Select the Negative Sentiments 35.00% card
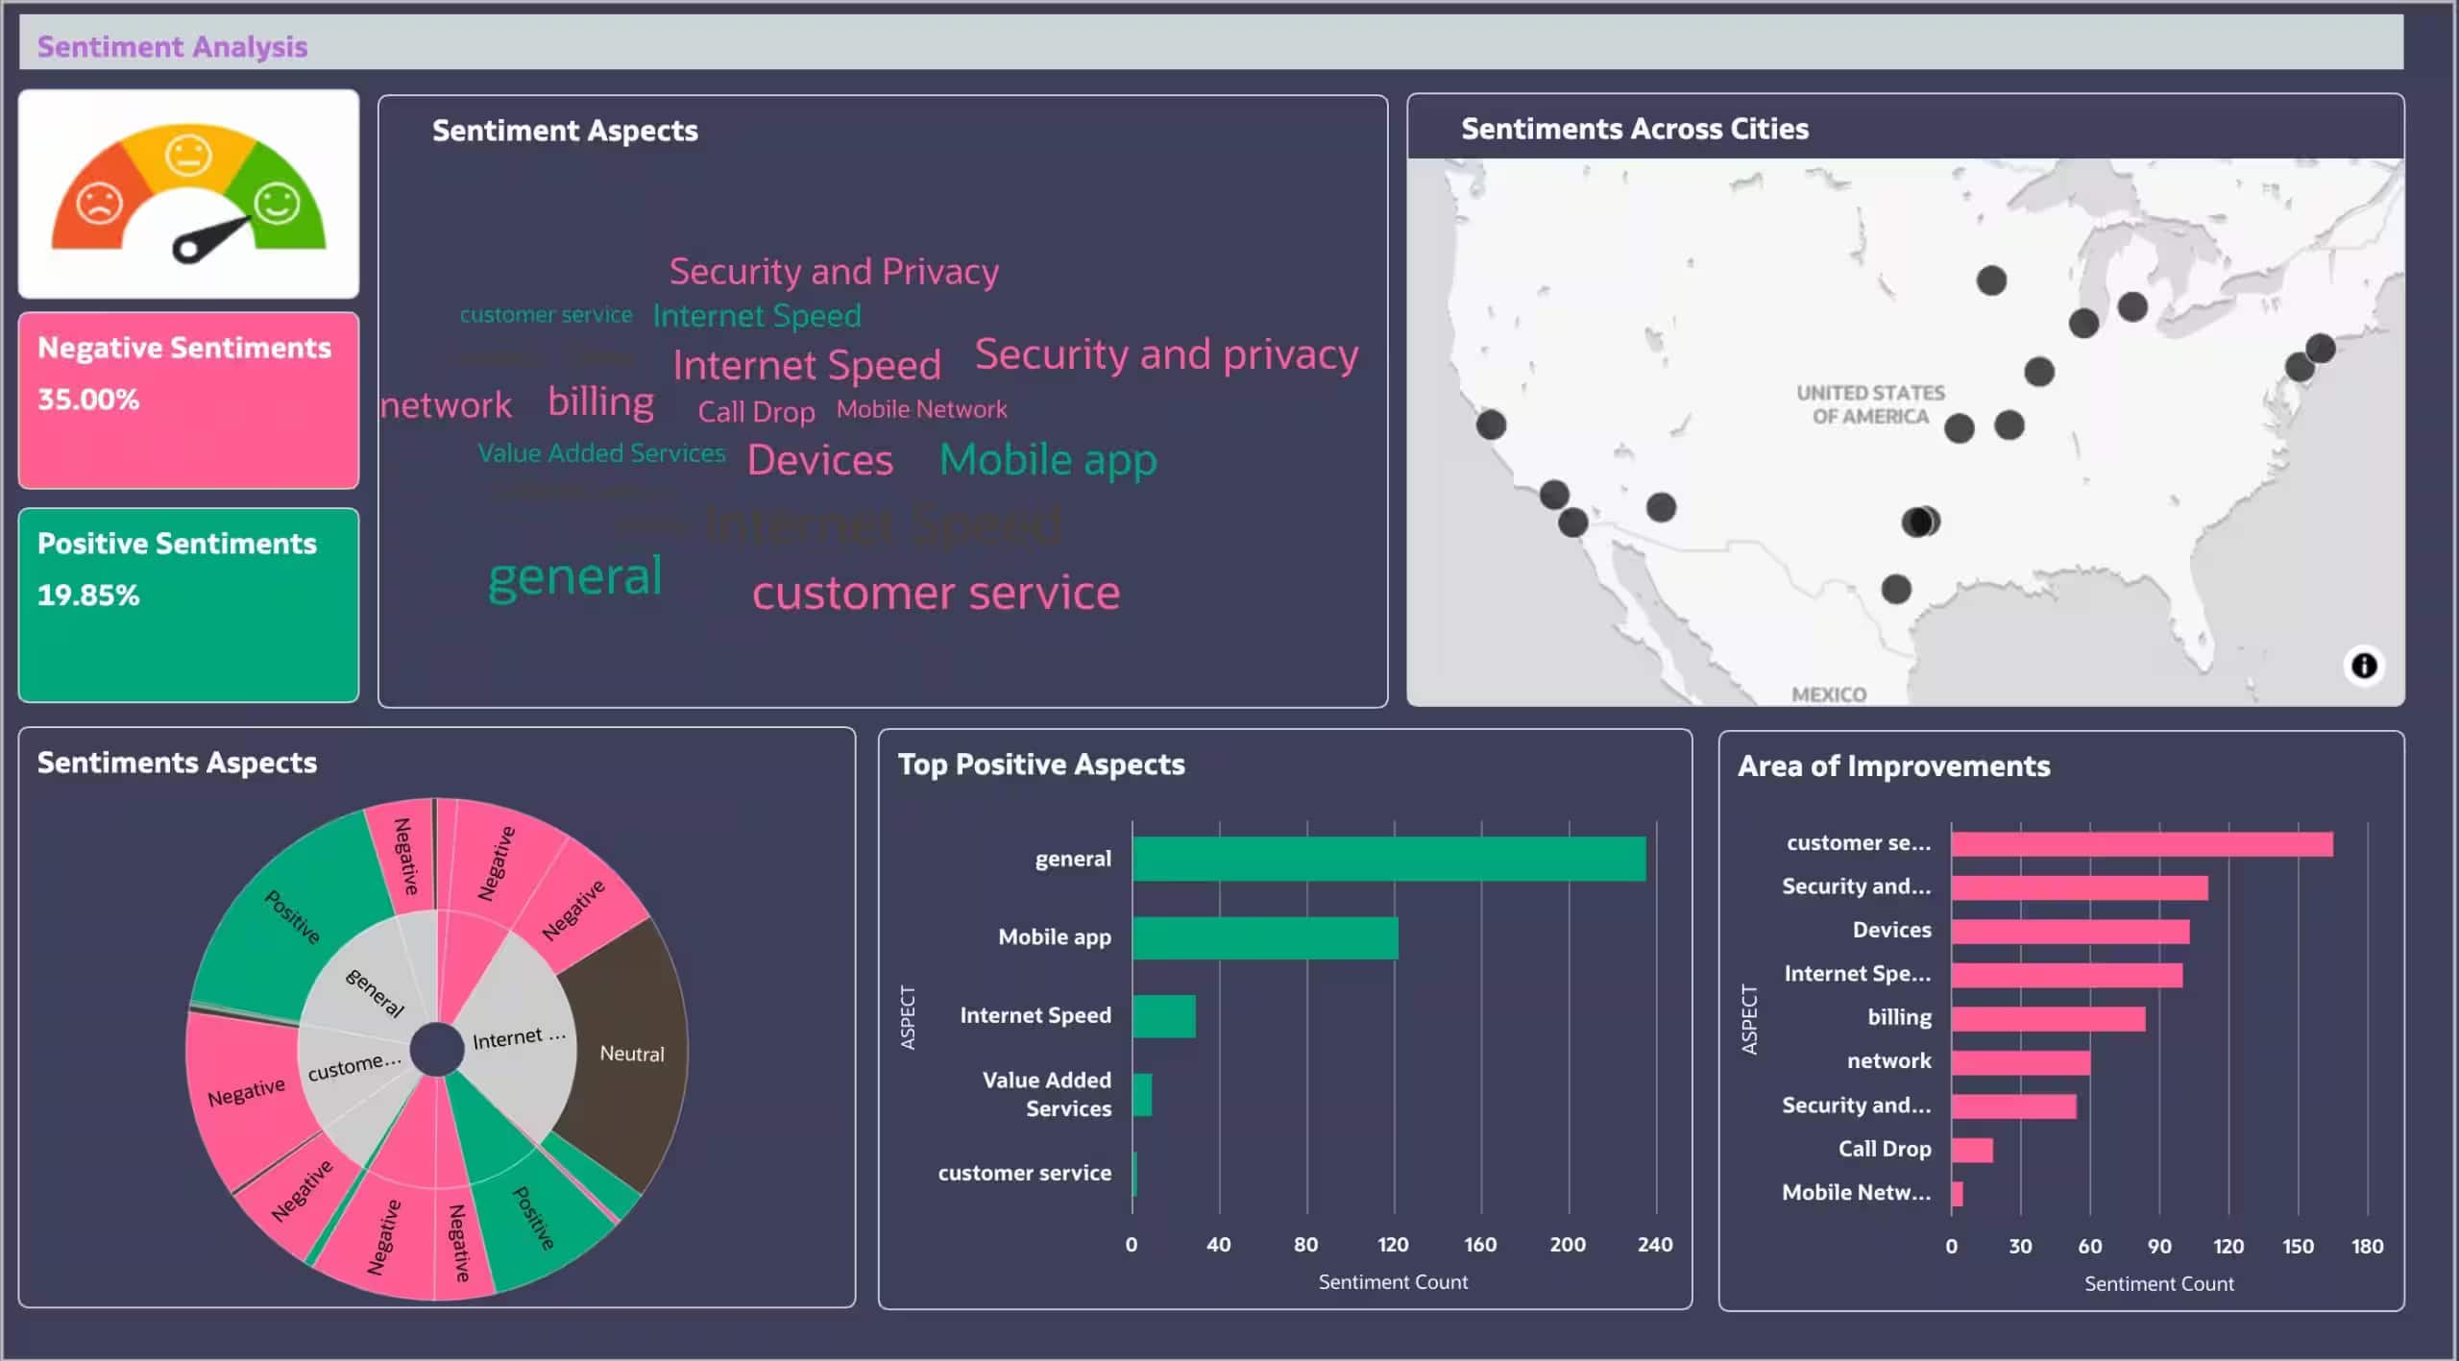This screenshot has height=1361, width=2459. click(x=187, y=398)
